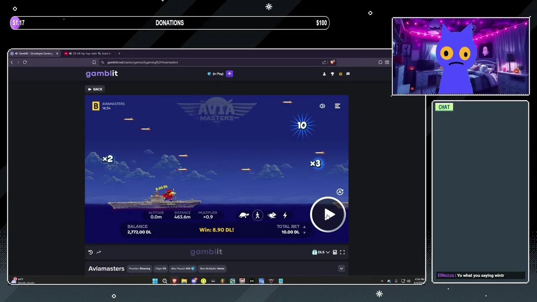
Task: Enable autoplay with the circular A icon
Action: coord(340,192)
